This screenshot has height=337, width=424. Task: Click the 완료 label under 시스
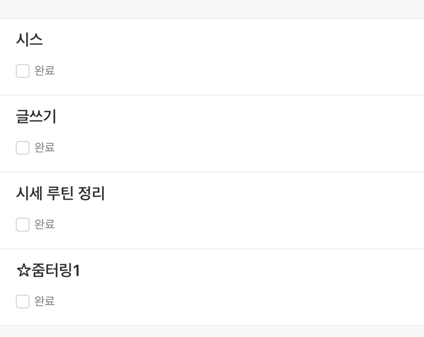point(45,71)
